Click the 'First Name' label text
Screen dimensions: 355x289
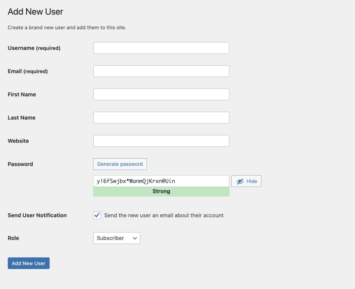tap(22, 94)
